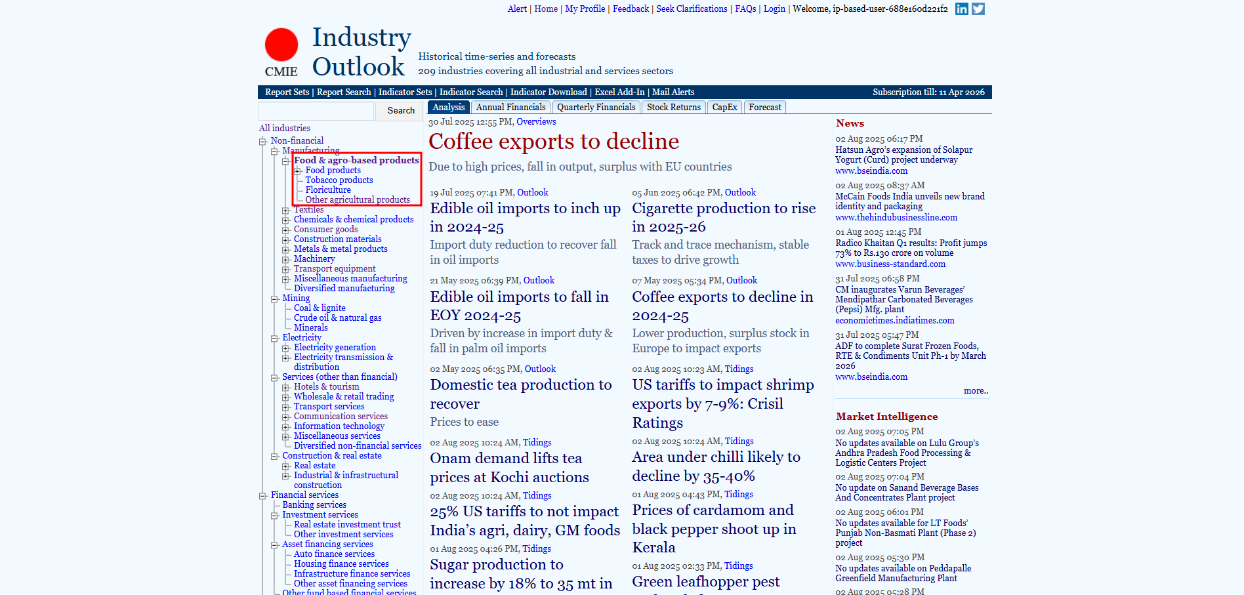Viewport: 1244px width, 595px height.
Task: Expand the Electricity generation node
Action: (x=286, y=348)
